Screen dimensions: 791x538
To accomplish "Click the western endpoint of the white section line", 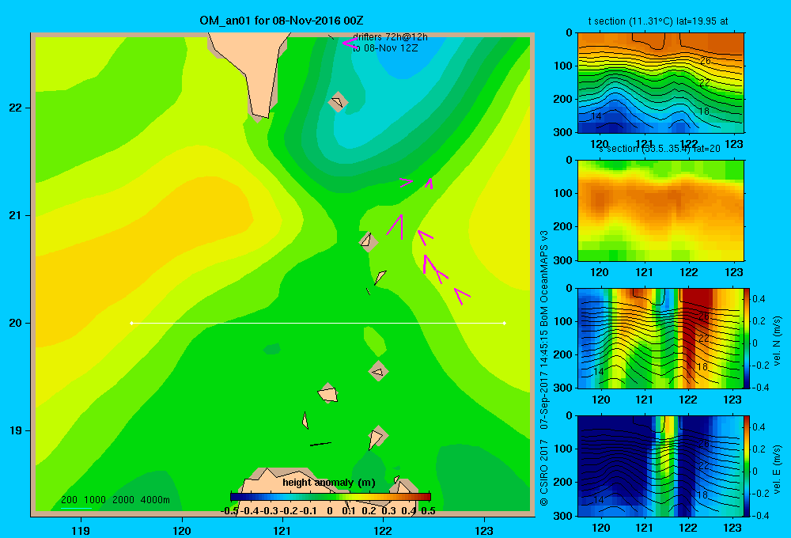I will pyautogui.click(x=131, y=323).
